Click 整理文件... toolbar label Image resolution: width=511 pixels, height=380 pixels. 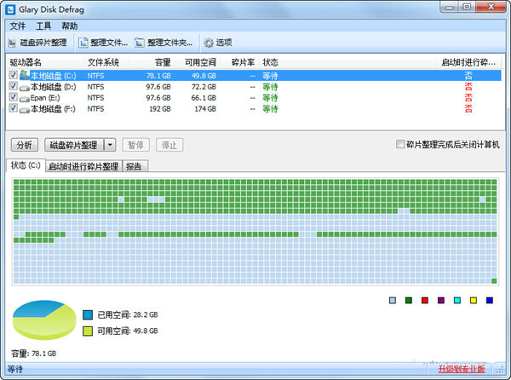[109, 43]
